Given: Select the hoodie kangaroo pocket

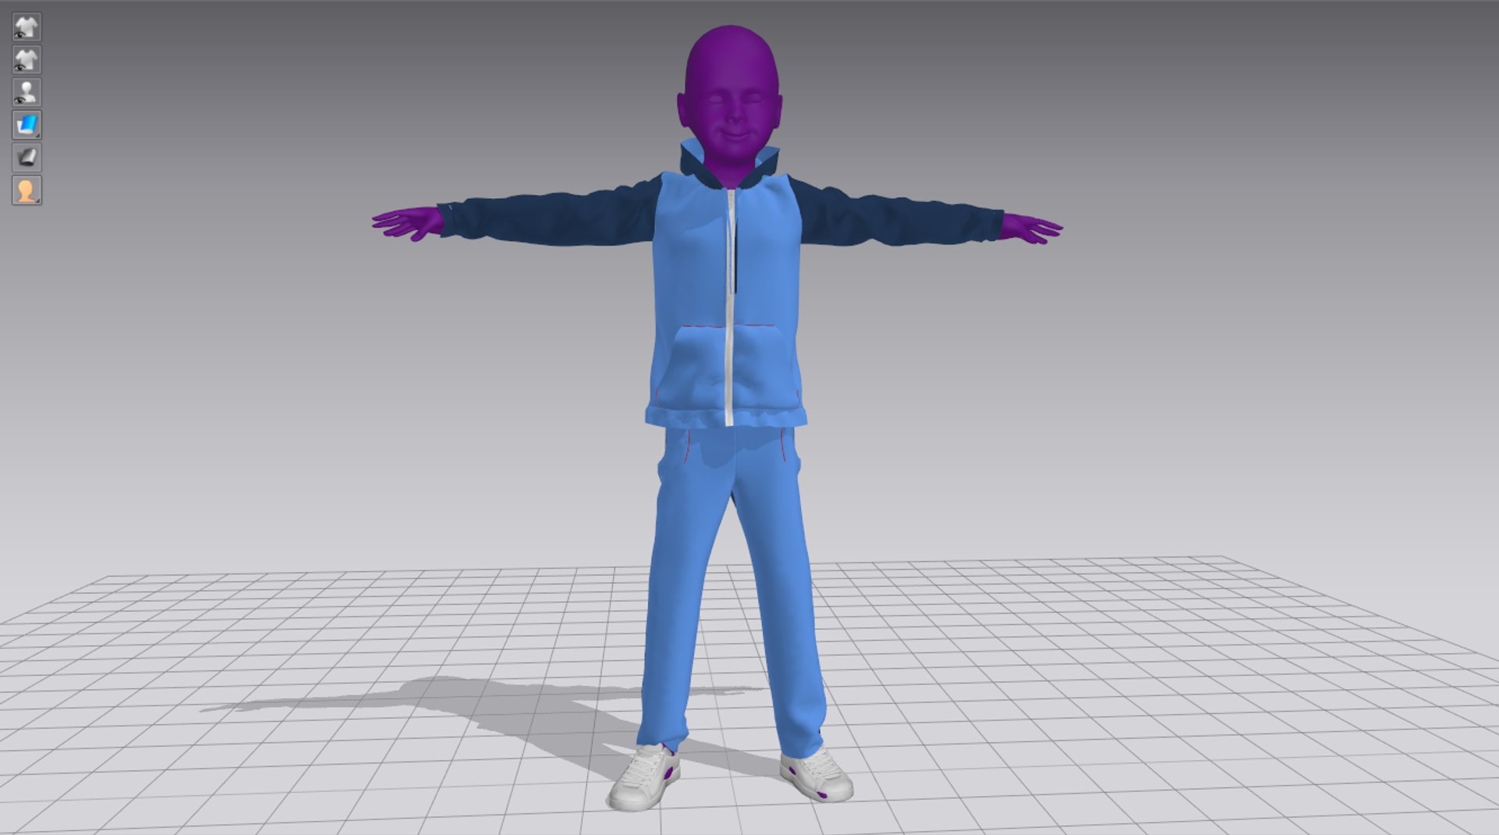Looking at the screenshot, I should (729, 367).
